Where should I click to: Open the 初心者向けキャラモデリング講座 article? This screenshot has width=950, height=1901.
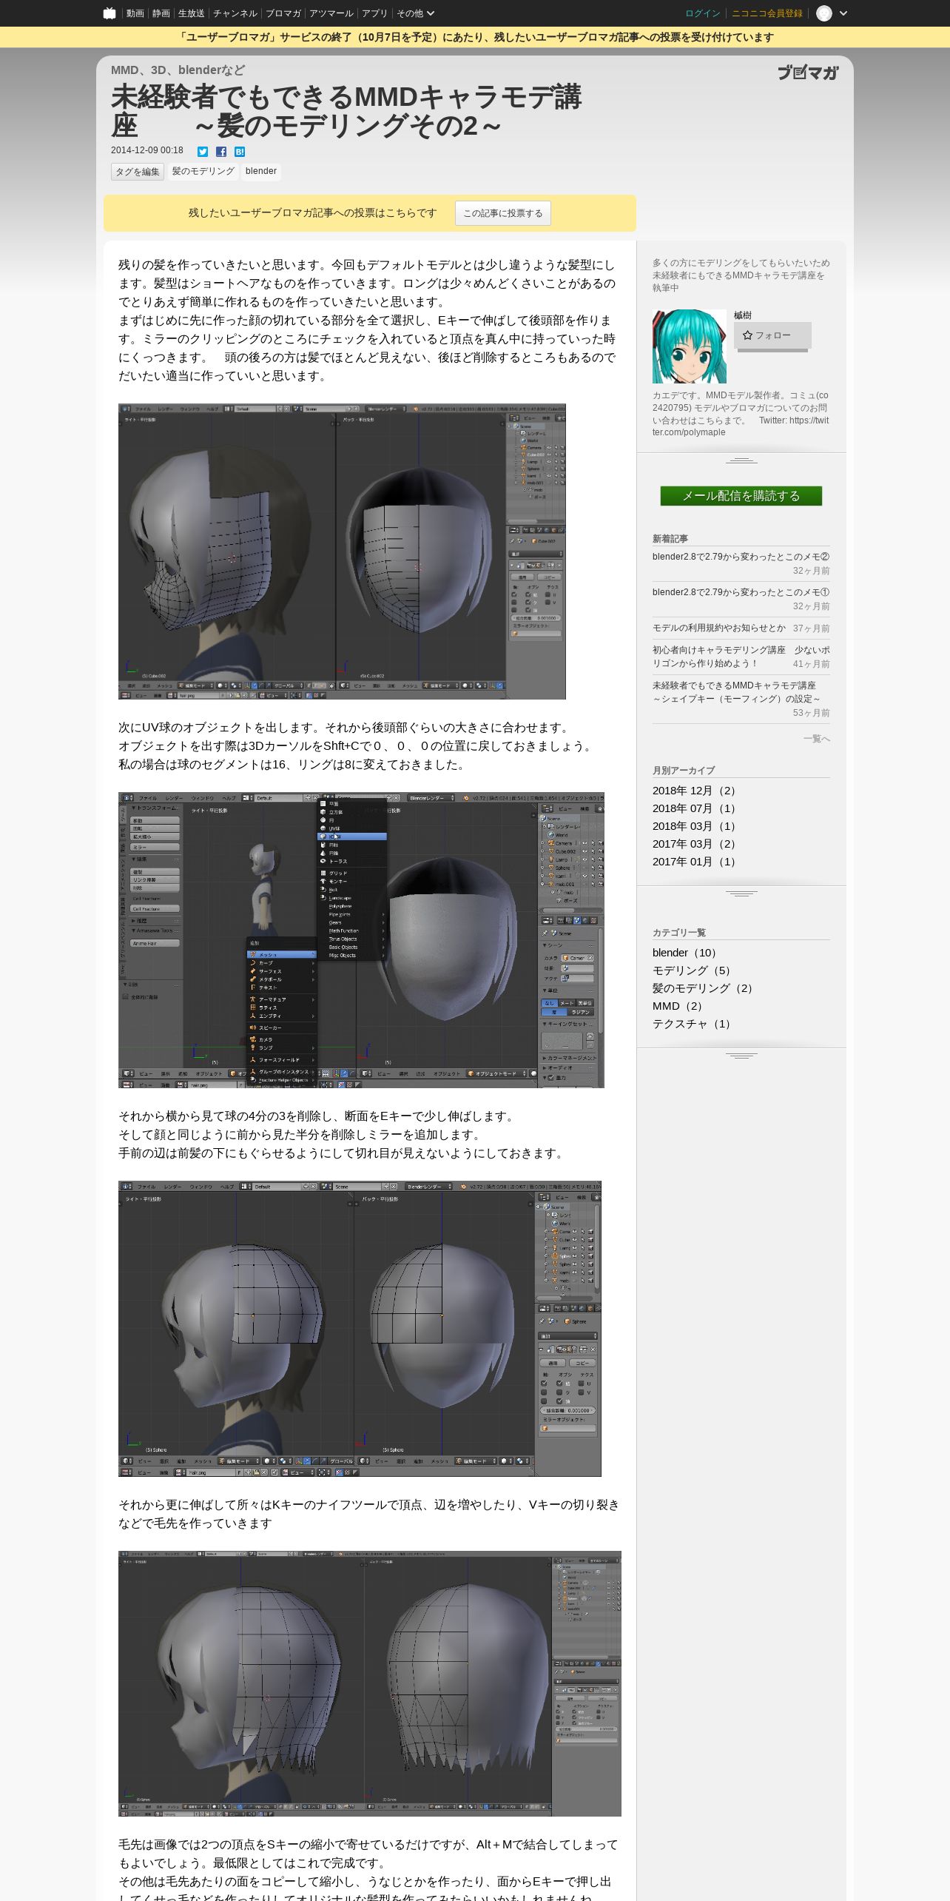[x=741, y=657]
